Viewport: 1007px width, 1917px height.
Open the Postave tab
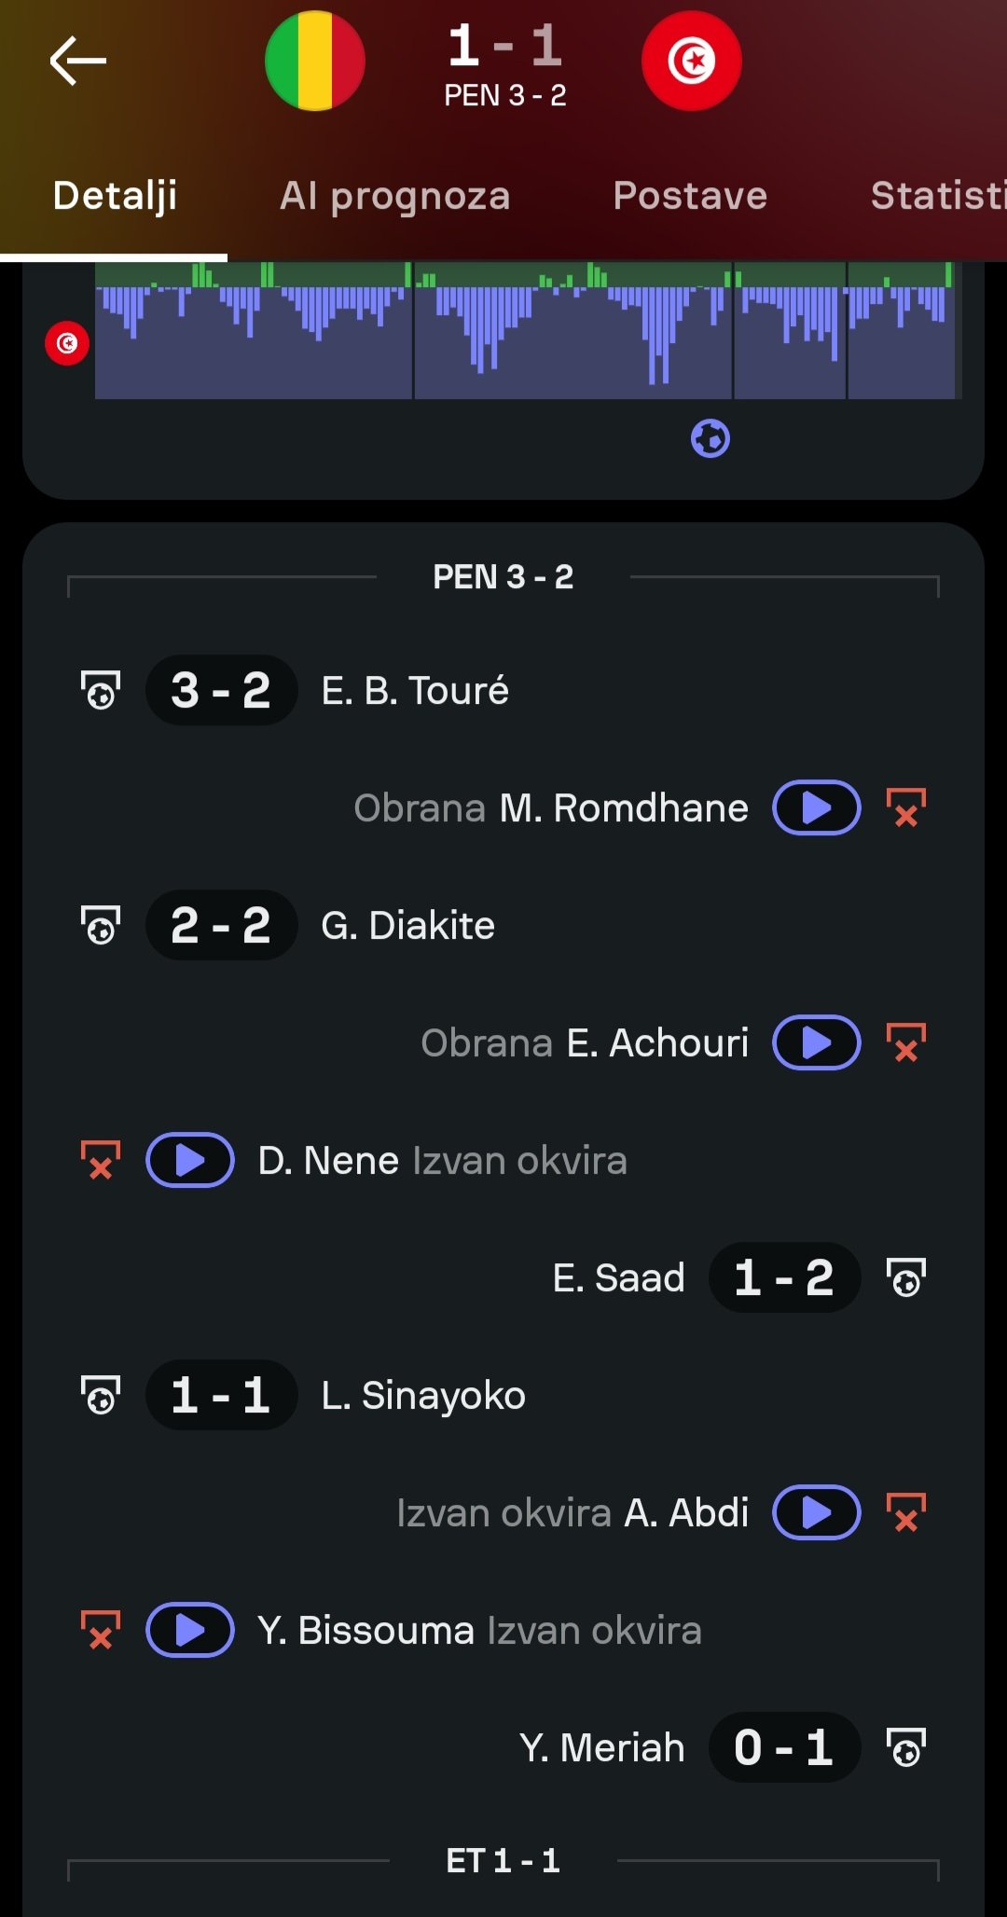(x=690, y=196)
